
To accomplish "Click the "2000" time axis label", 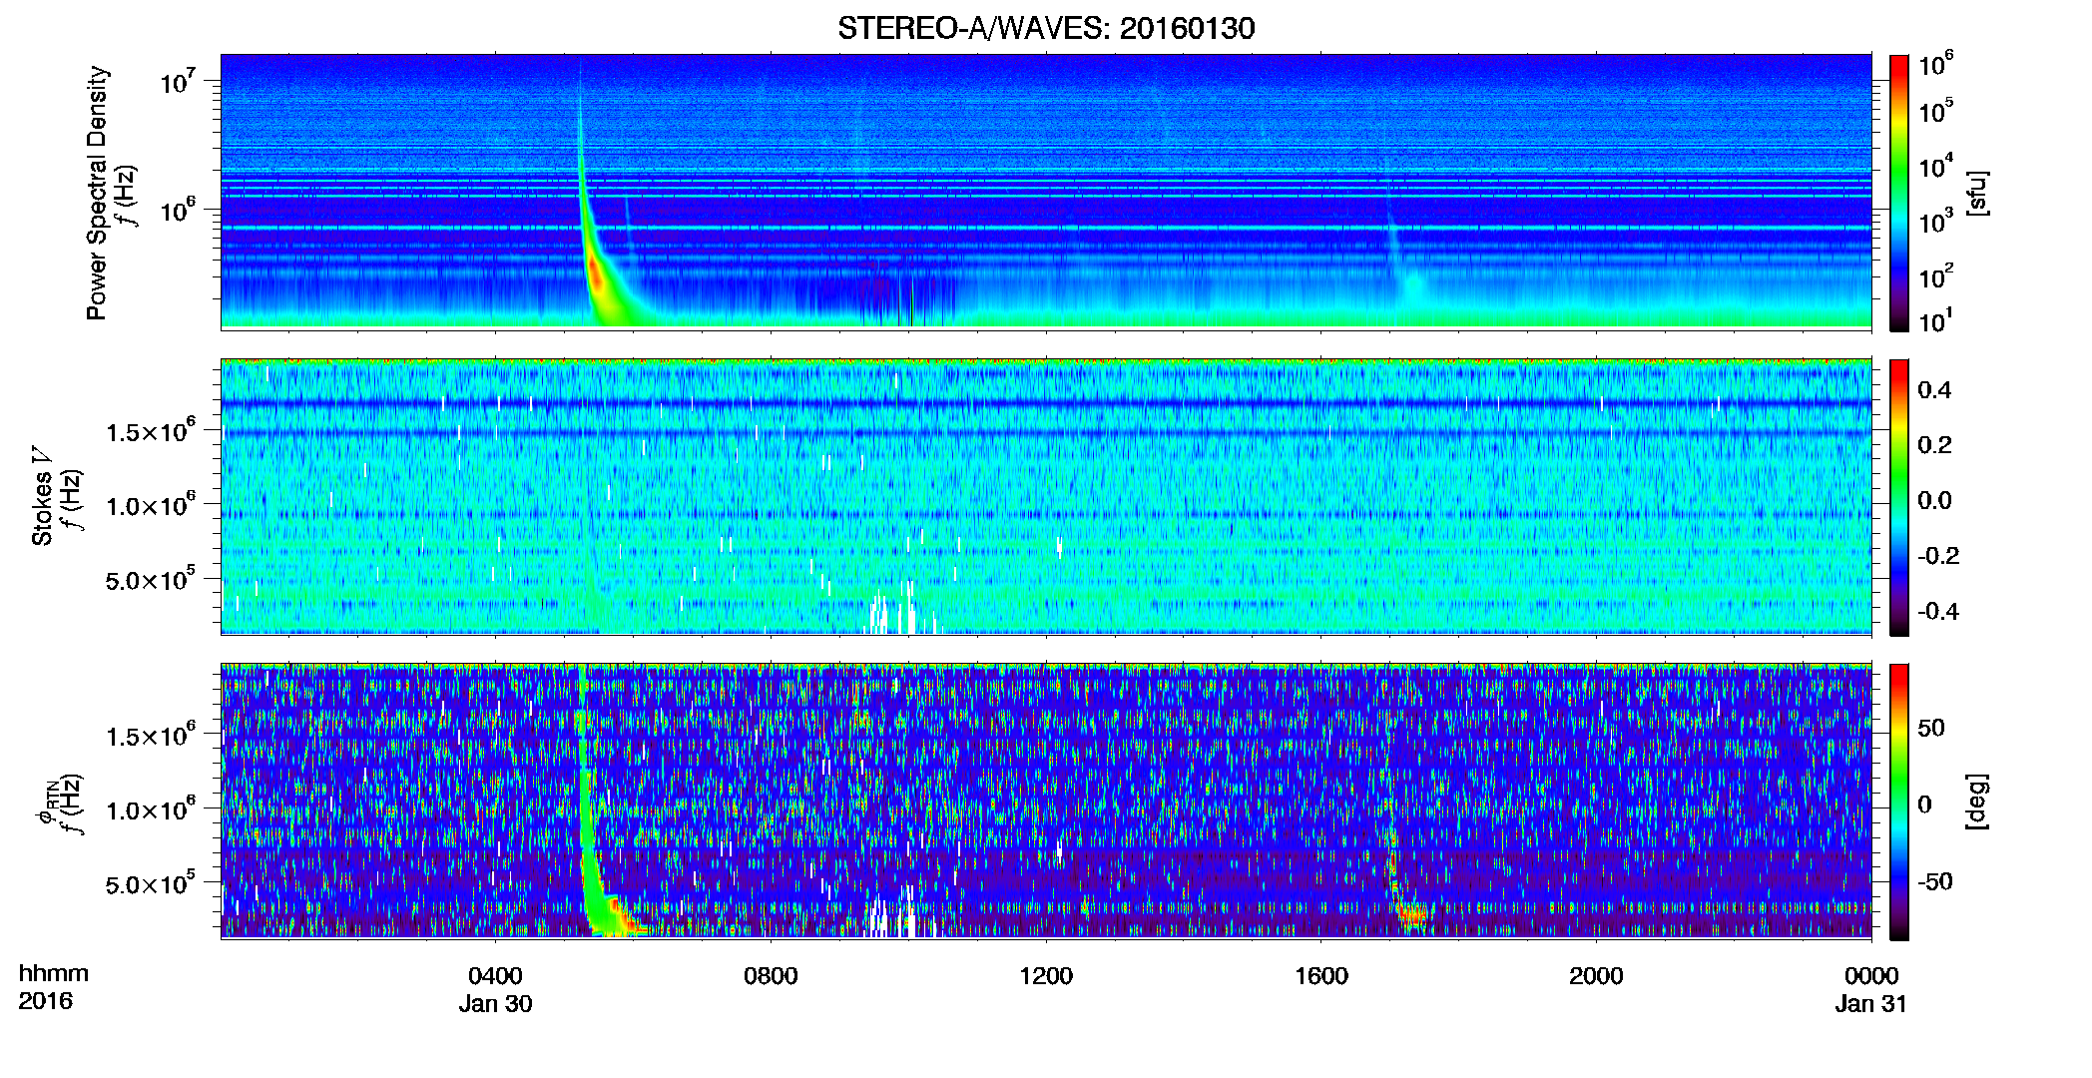I will coord(1596,975).
